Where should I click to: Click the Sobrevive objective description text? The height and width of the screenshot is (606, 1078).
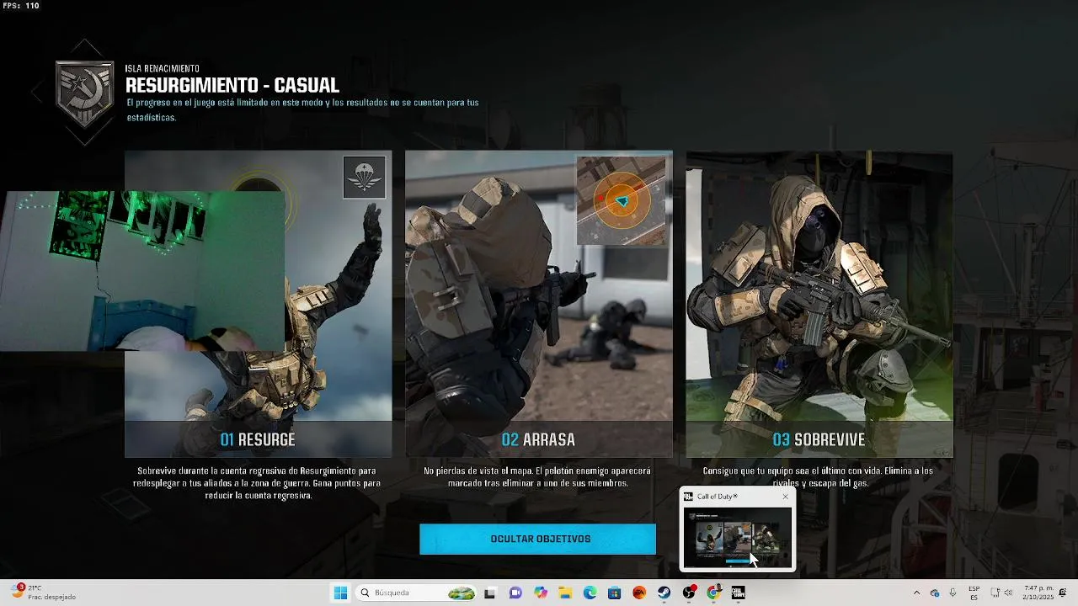click(819, 477)
